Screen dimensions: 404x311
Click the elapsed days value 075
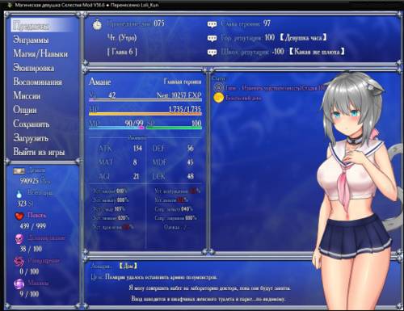(x=159, y=23)
